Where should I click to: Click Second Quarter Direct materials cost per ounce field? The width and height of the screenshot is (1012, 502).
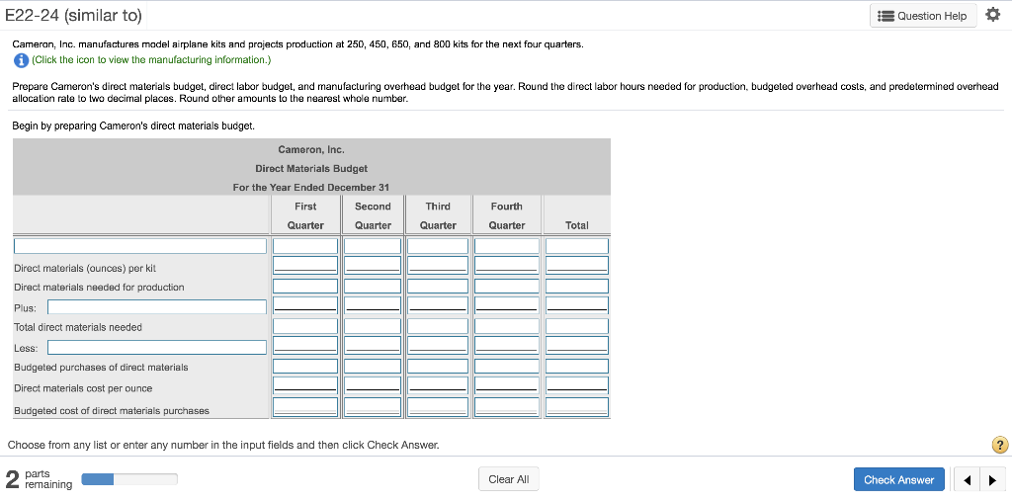[x=373, y=385]
